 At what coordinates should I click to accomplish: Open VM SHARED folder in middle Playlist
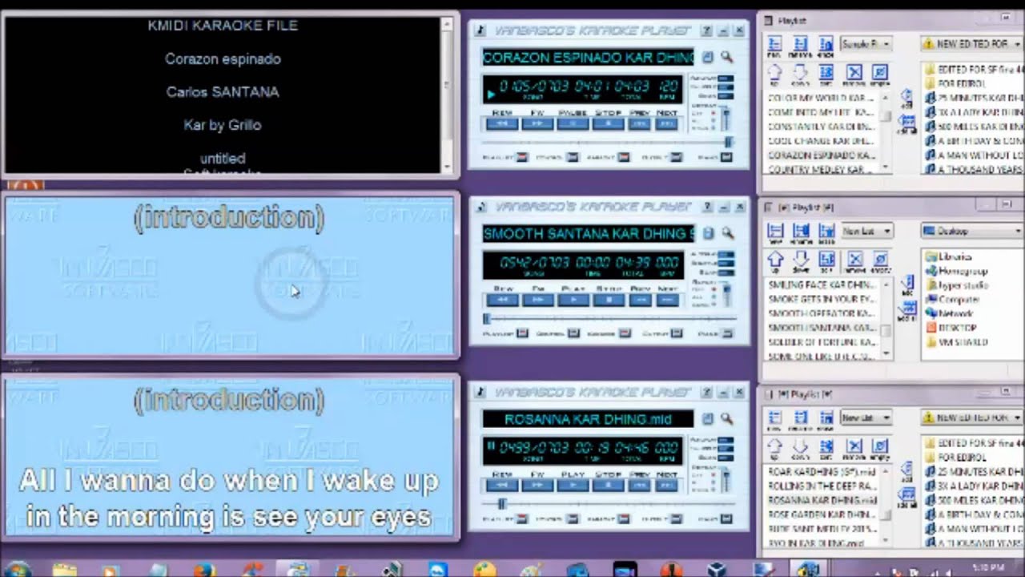[x=956, y=342]
